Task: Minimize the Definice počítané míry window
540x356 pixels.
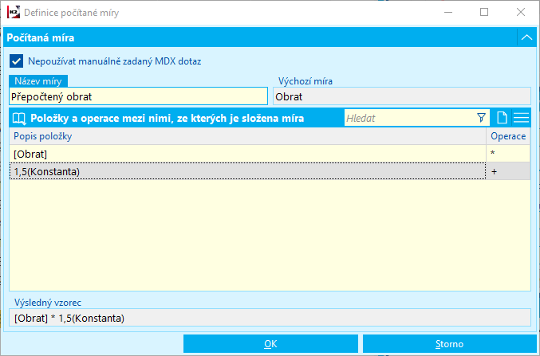Action: [x=448, y=13]
